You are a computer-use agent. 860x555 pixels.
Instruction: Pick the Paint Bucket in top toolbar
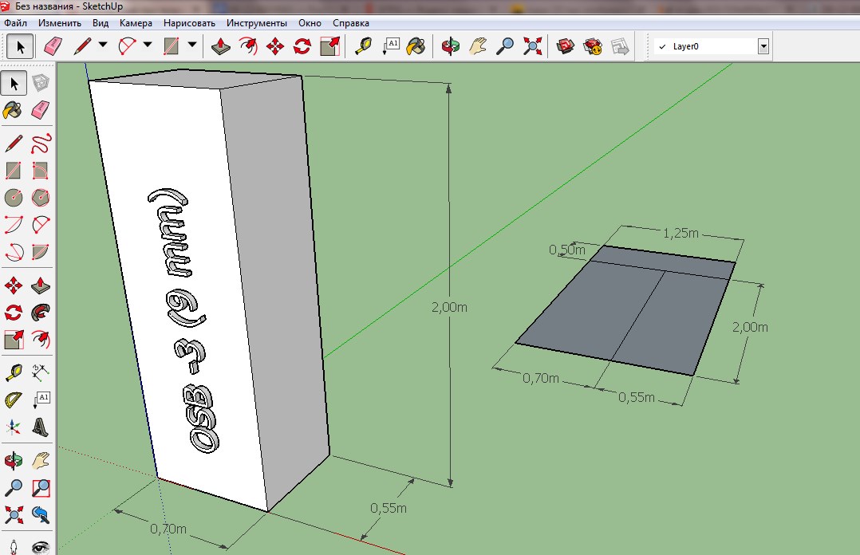(416, 46)
